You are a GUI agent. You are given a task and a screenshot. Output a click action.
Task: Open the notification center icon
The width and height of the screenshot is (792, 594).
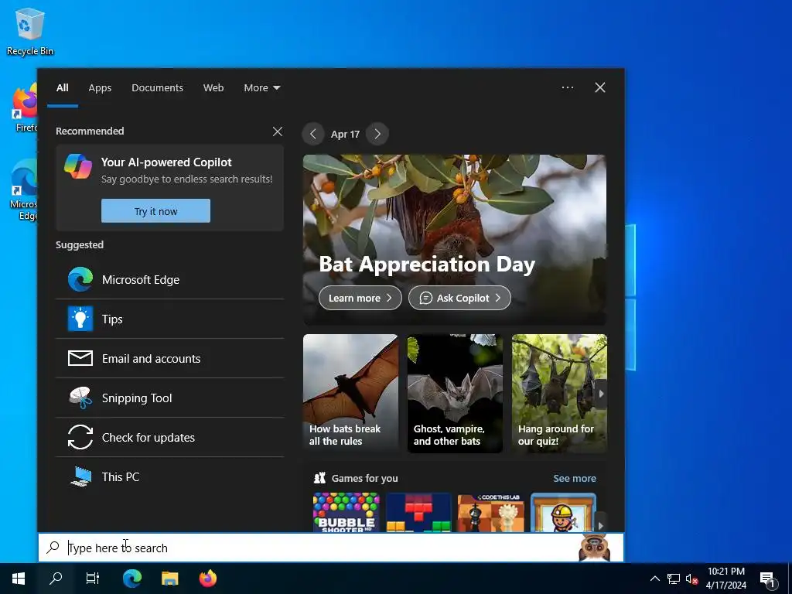768,579
